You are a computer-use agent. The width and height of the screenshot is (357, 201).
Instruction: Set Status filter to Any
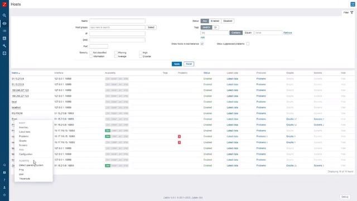[x=205, y=21]
